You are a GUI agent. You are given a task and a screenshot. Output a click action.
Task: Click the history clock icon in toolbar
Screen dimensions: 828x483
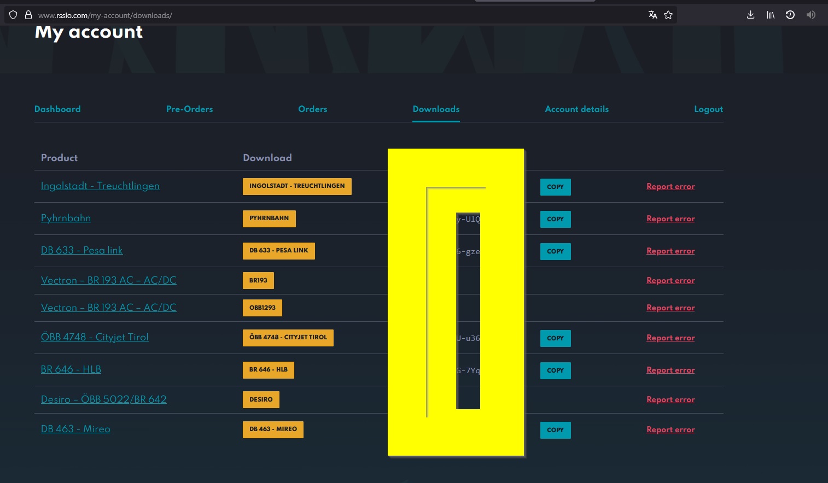[790, 15]
